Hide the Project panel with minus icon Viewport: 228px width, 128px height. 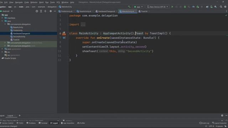55,11
